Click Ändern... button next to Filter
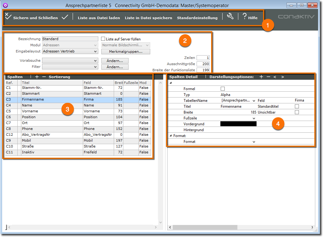This screenshot has width=323, height=237. pos(115,67)
